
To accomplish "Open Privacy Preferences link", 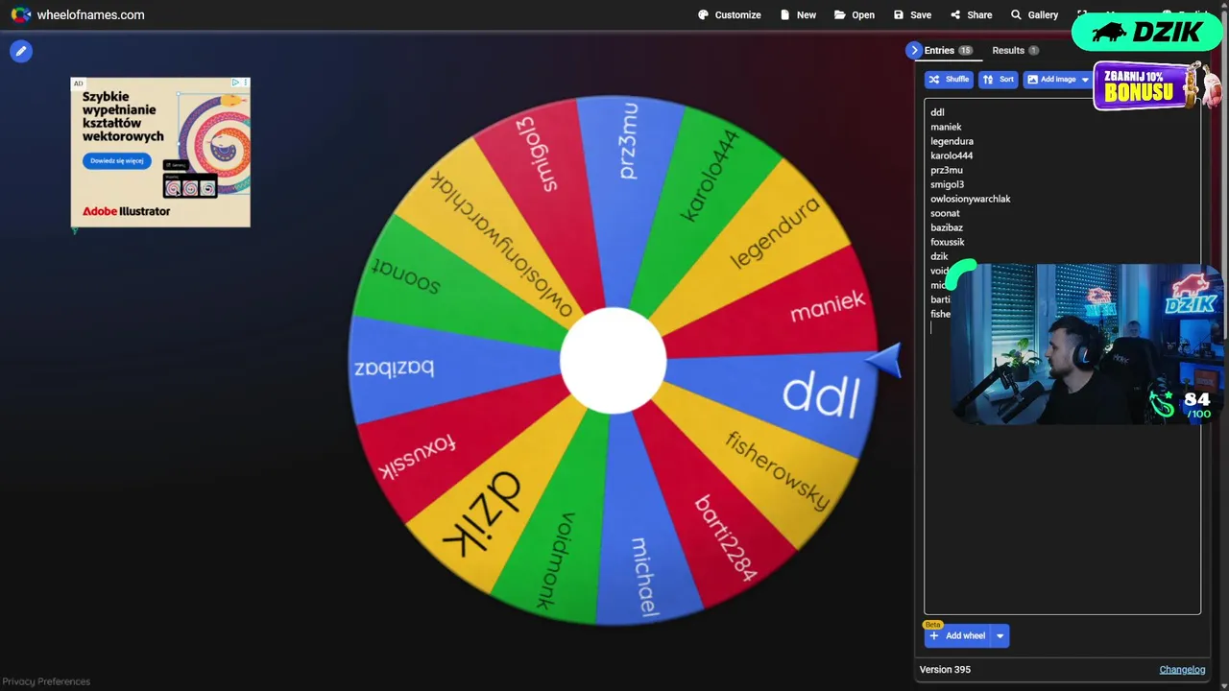I will [46, 681].
